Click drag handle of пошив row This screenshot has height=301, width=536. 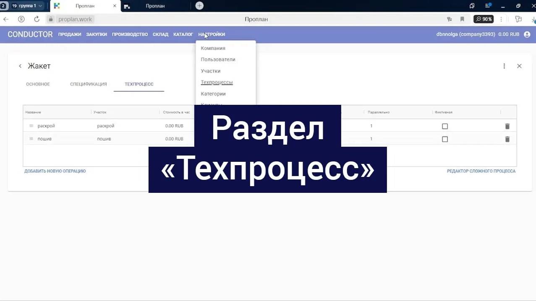[31, 139]
